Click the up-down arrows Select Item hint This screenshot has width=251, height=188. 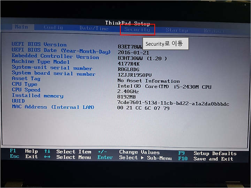[x=68, y=151]
